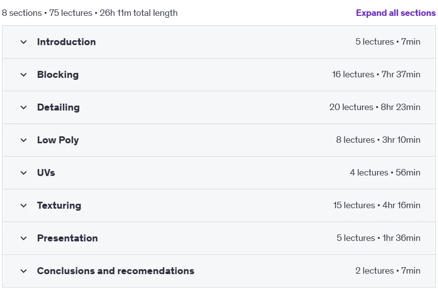Click the 20 lectures 8hr 23min label
438x289 pixels.
375,107
